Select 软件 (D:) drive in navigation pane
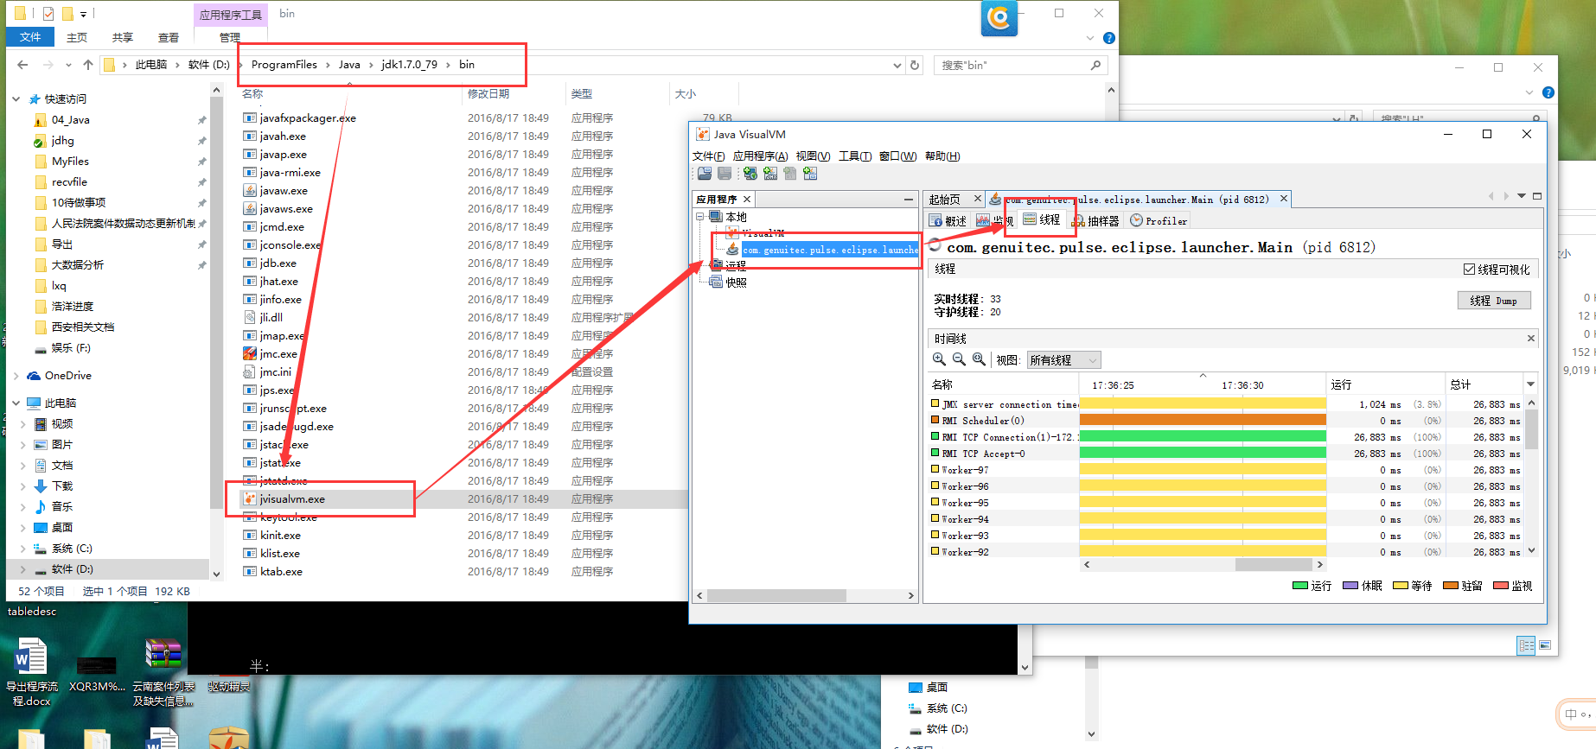1596x749 pixels. tap(73, 569)
